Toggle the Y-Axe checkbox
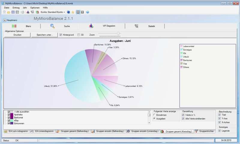240x144 pixels. [x=220, y=119]
